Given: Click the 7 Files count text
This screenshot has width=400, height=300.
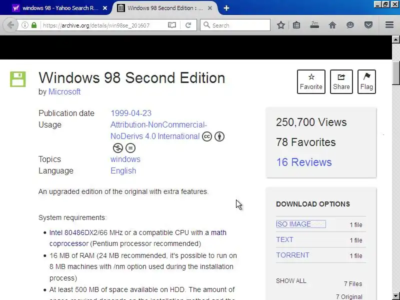Looking at the screenshot, I should pos(353,283).
